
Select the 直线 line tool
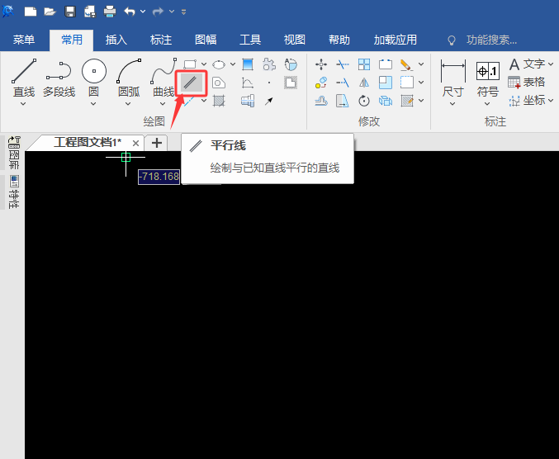tap(24, 78)
